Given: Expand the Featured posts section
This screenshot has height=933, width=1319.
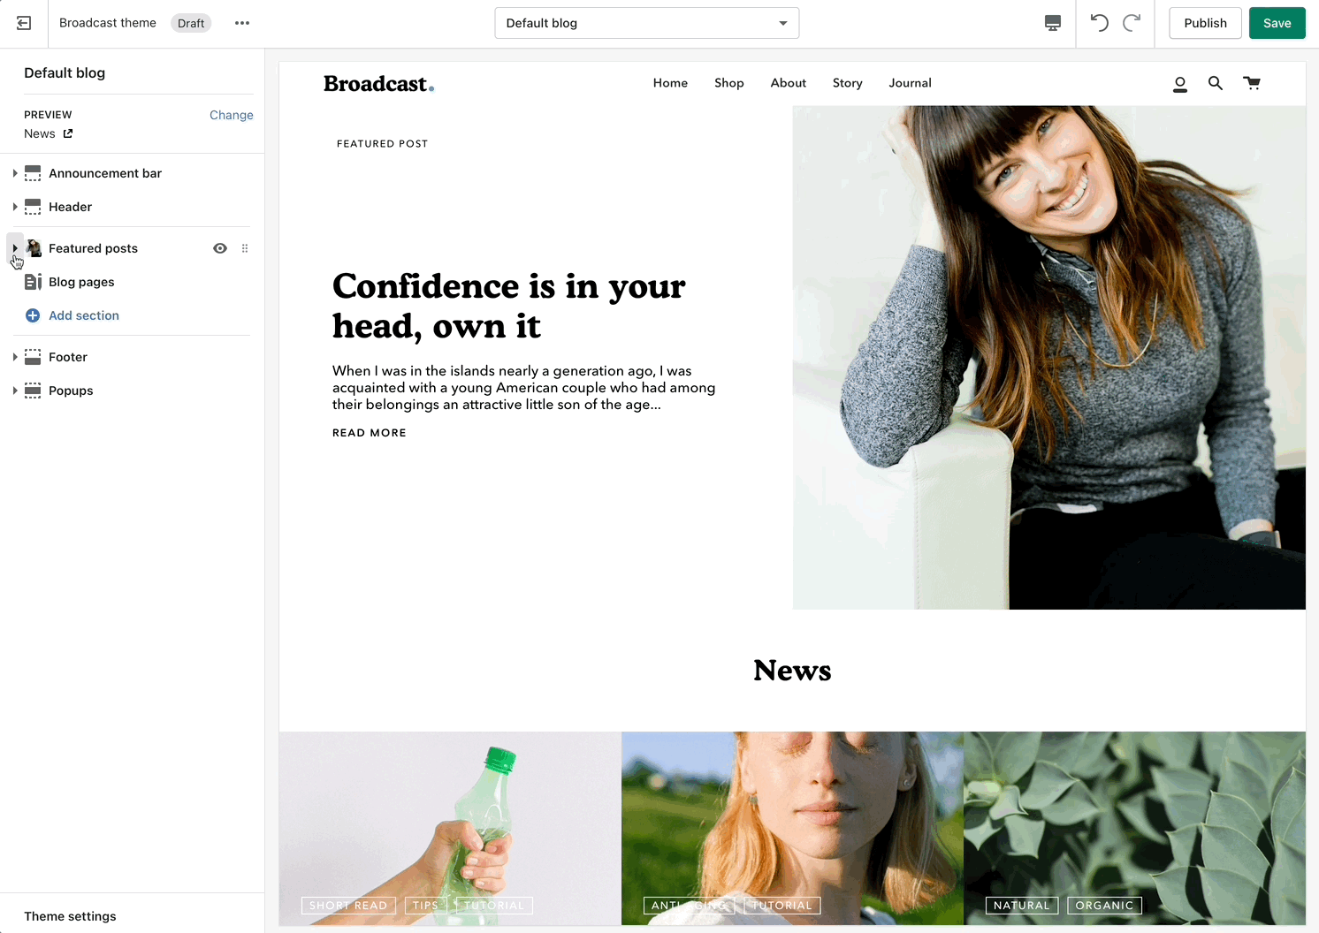Looking at the screenshot, I should (15, 248).
